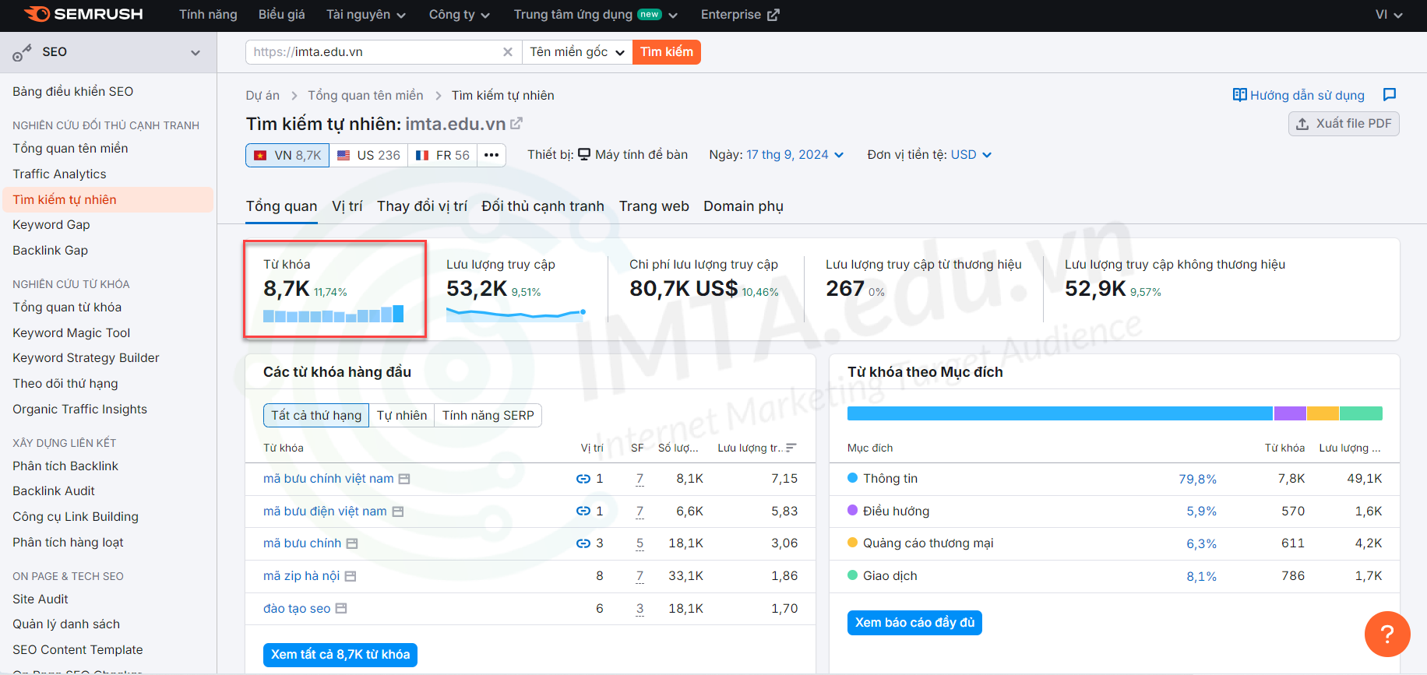Image resolution: width=1427 pixels, height=675 pixels.
Task: Click the Từ khóa bar chart thumbnail
Action: click(x=333, y=314)
